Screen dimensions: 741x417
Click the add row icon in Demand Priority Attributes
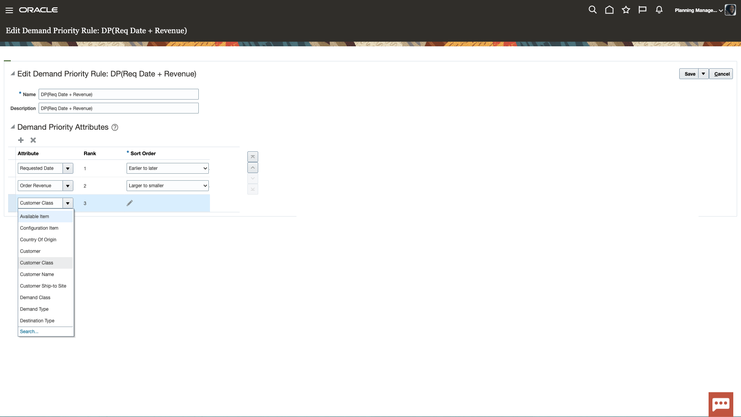(x=21, y=139)
